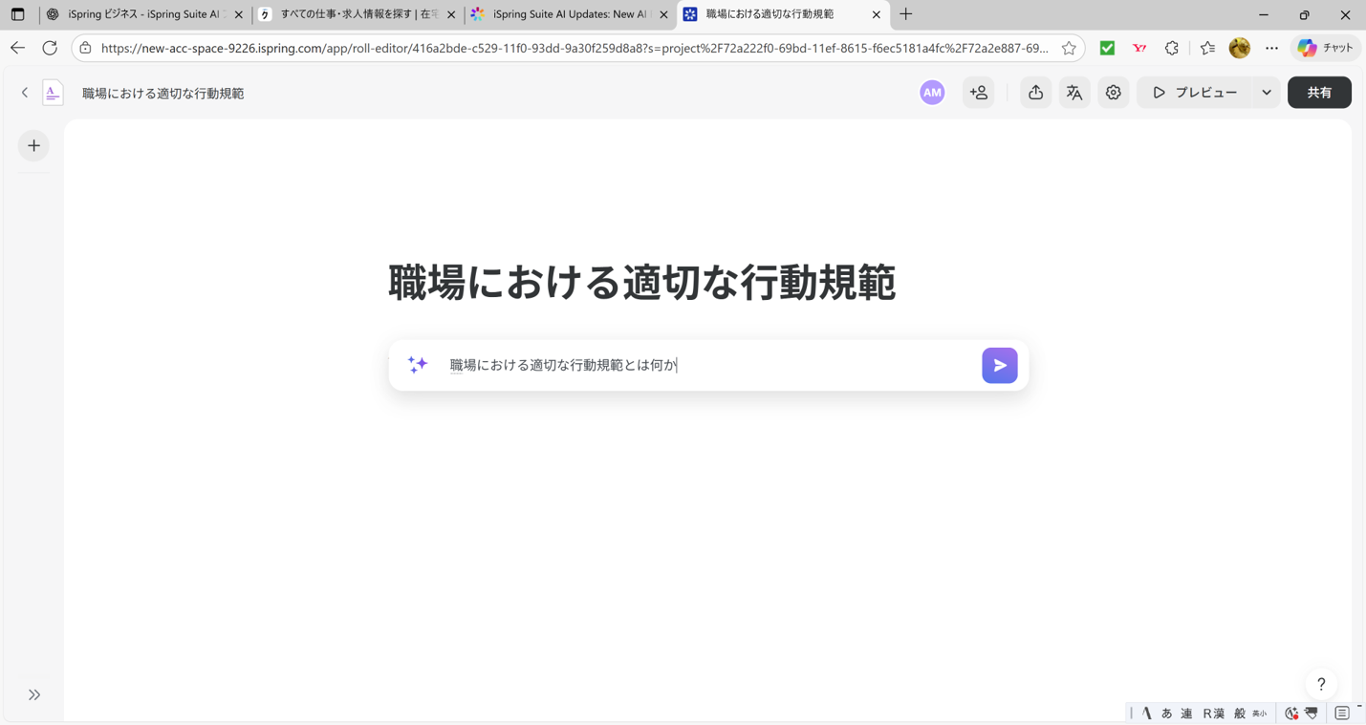Send the prompt with the purple arrow
Viewport: 1366px width, 725px height.
(999, 365)
